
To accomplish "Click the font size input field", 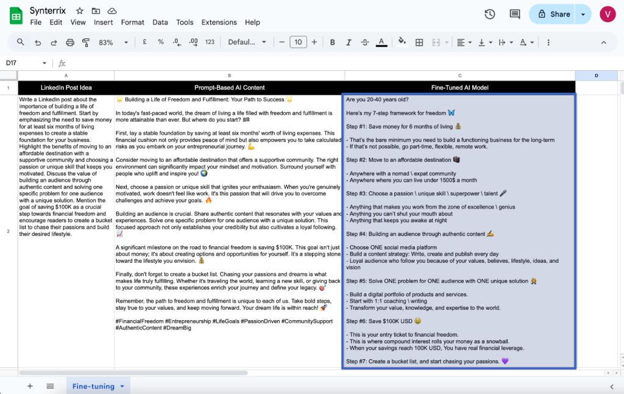I will point(298,42).
